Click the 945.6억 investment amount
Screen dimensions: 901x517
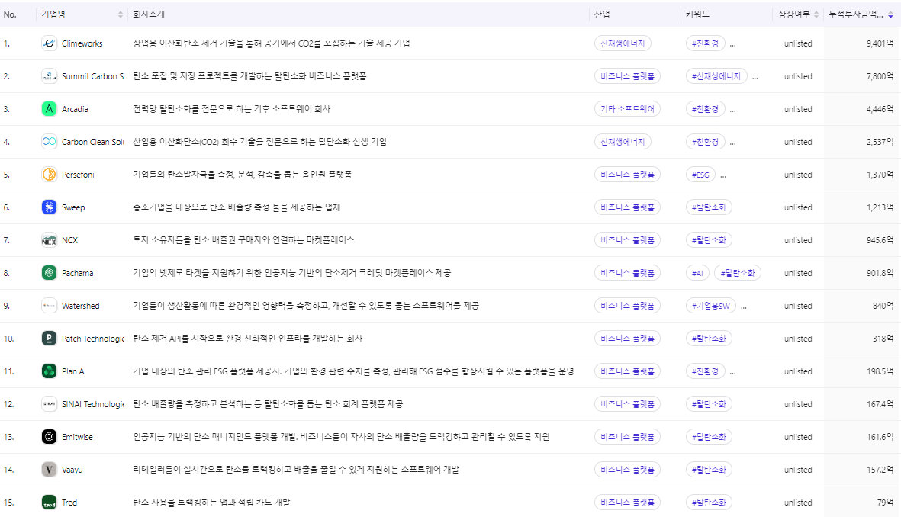(880, 240)
